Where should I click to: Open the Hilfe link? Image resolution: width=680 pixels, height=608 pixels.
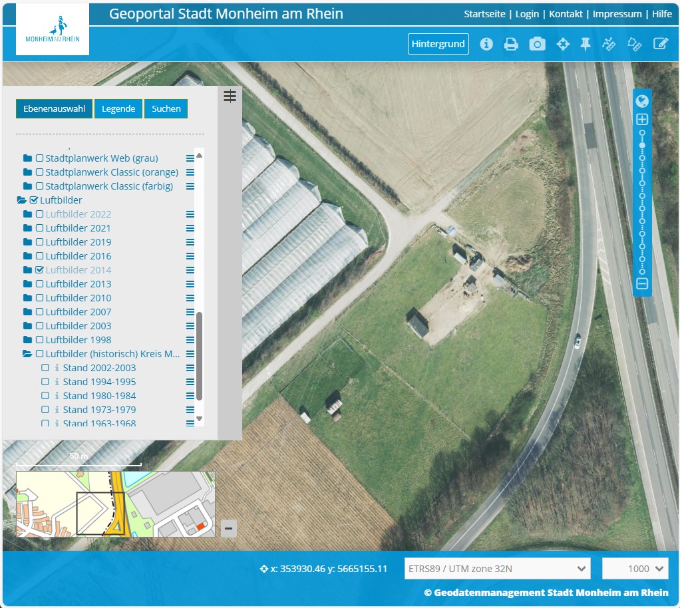[662, 14]
